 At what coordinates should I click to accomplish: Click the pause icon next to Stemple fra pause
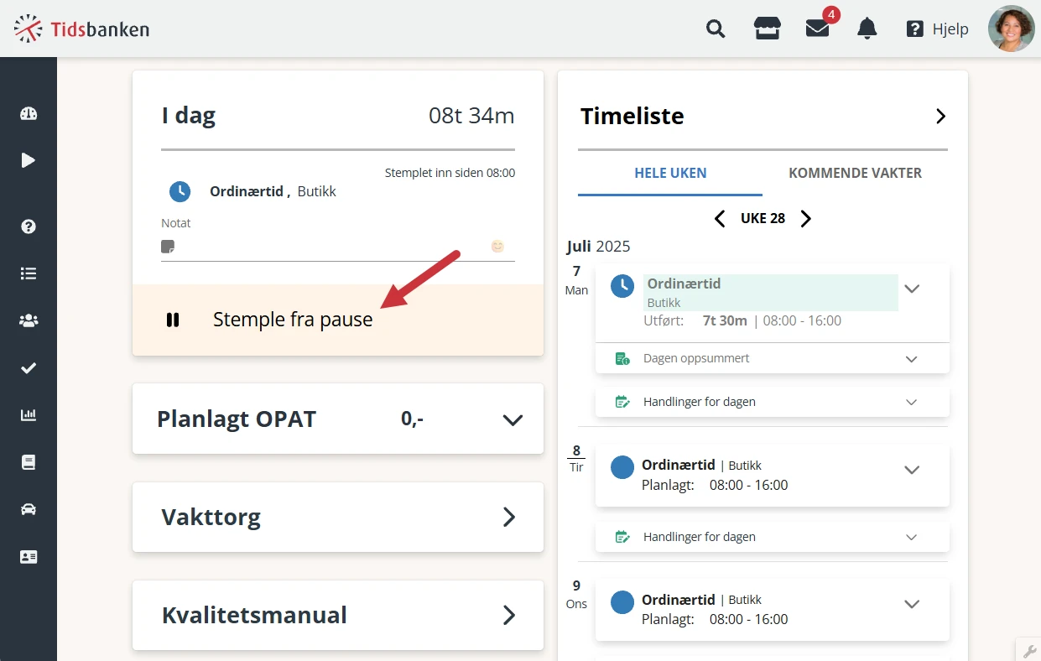coord(173,320)
